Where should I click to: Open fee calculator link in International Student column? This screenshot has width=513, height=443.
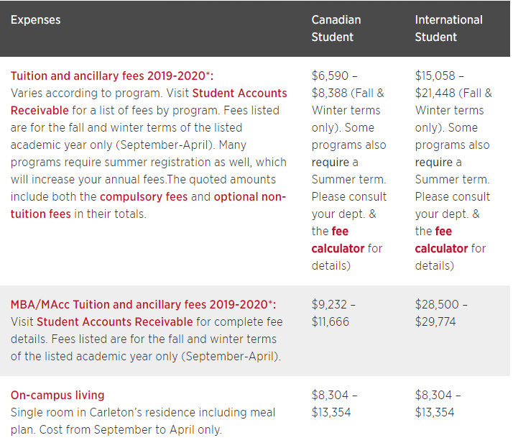[x=441, y=240]
